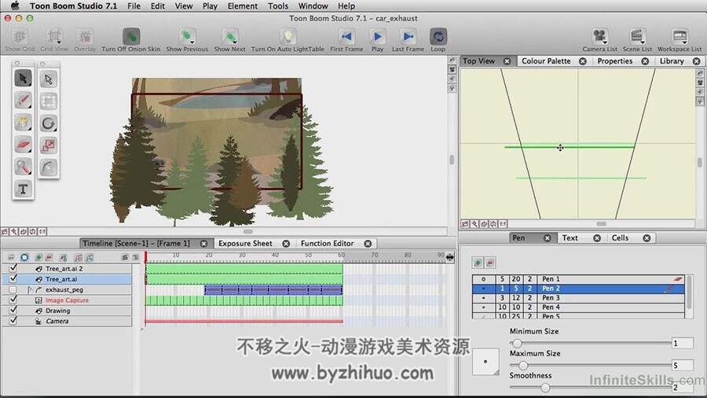
Task: Switch to Exposure Sheet tab
Action: tap(245, 243)
